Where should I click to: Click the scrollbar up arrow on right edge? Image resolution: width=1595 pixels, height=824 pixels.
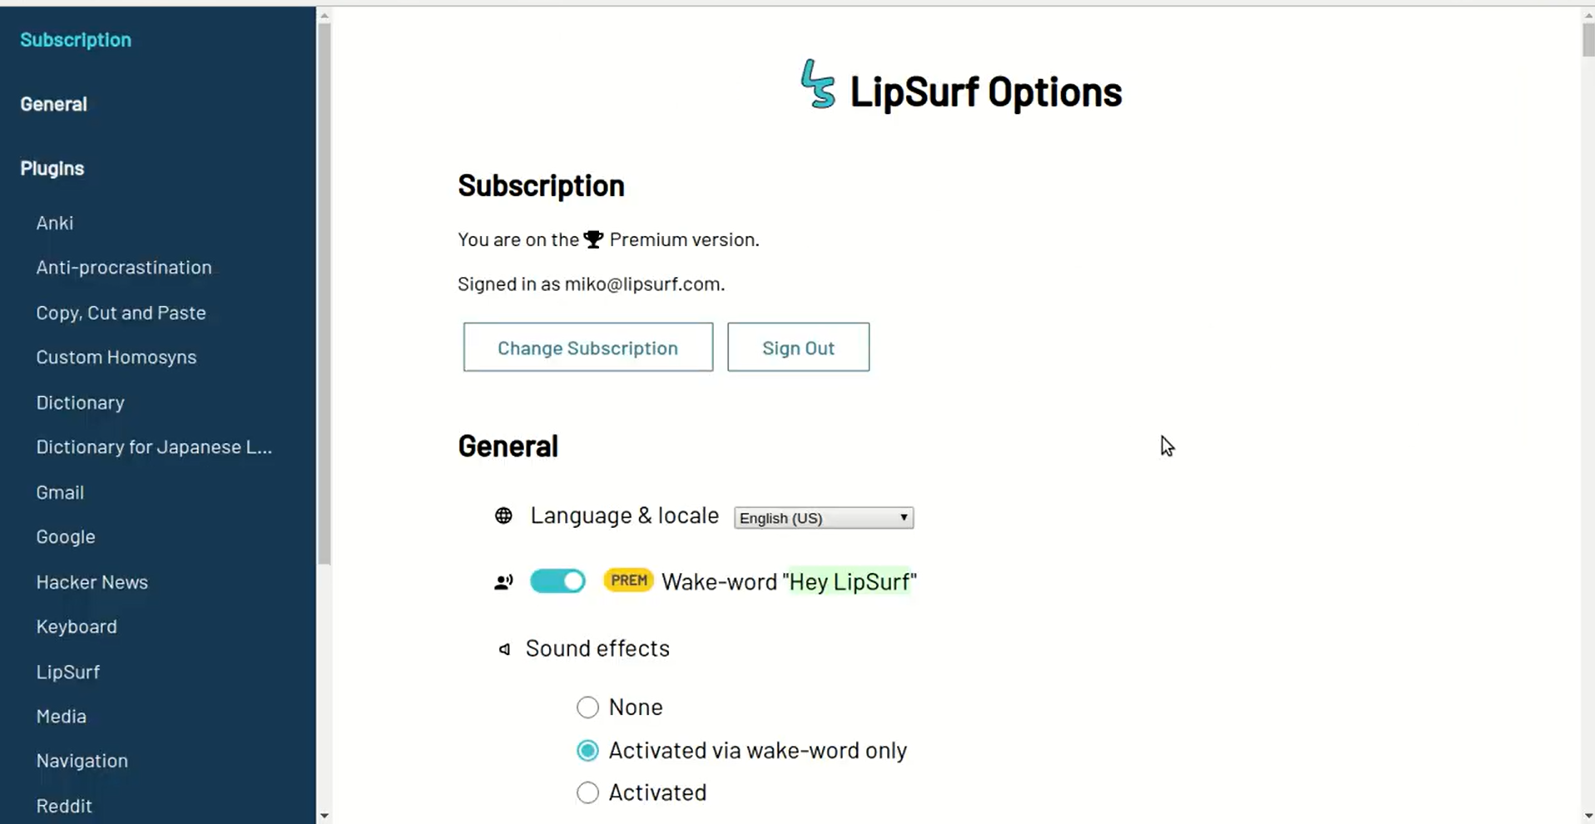(x=1585, y=14)
